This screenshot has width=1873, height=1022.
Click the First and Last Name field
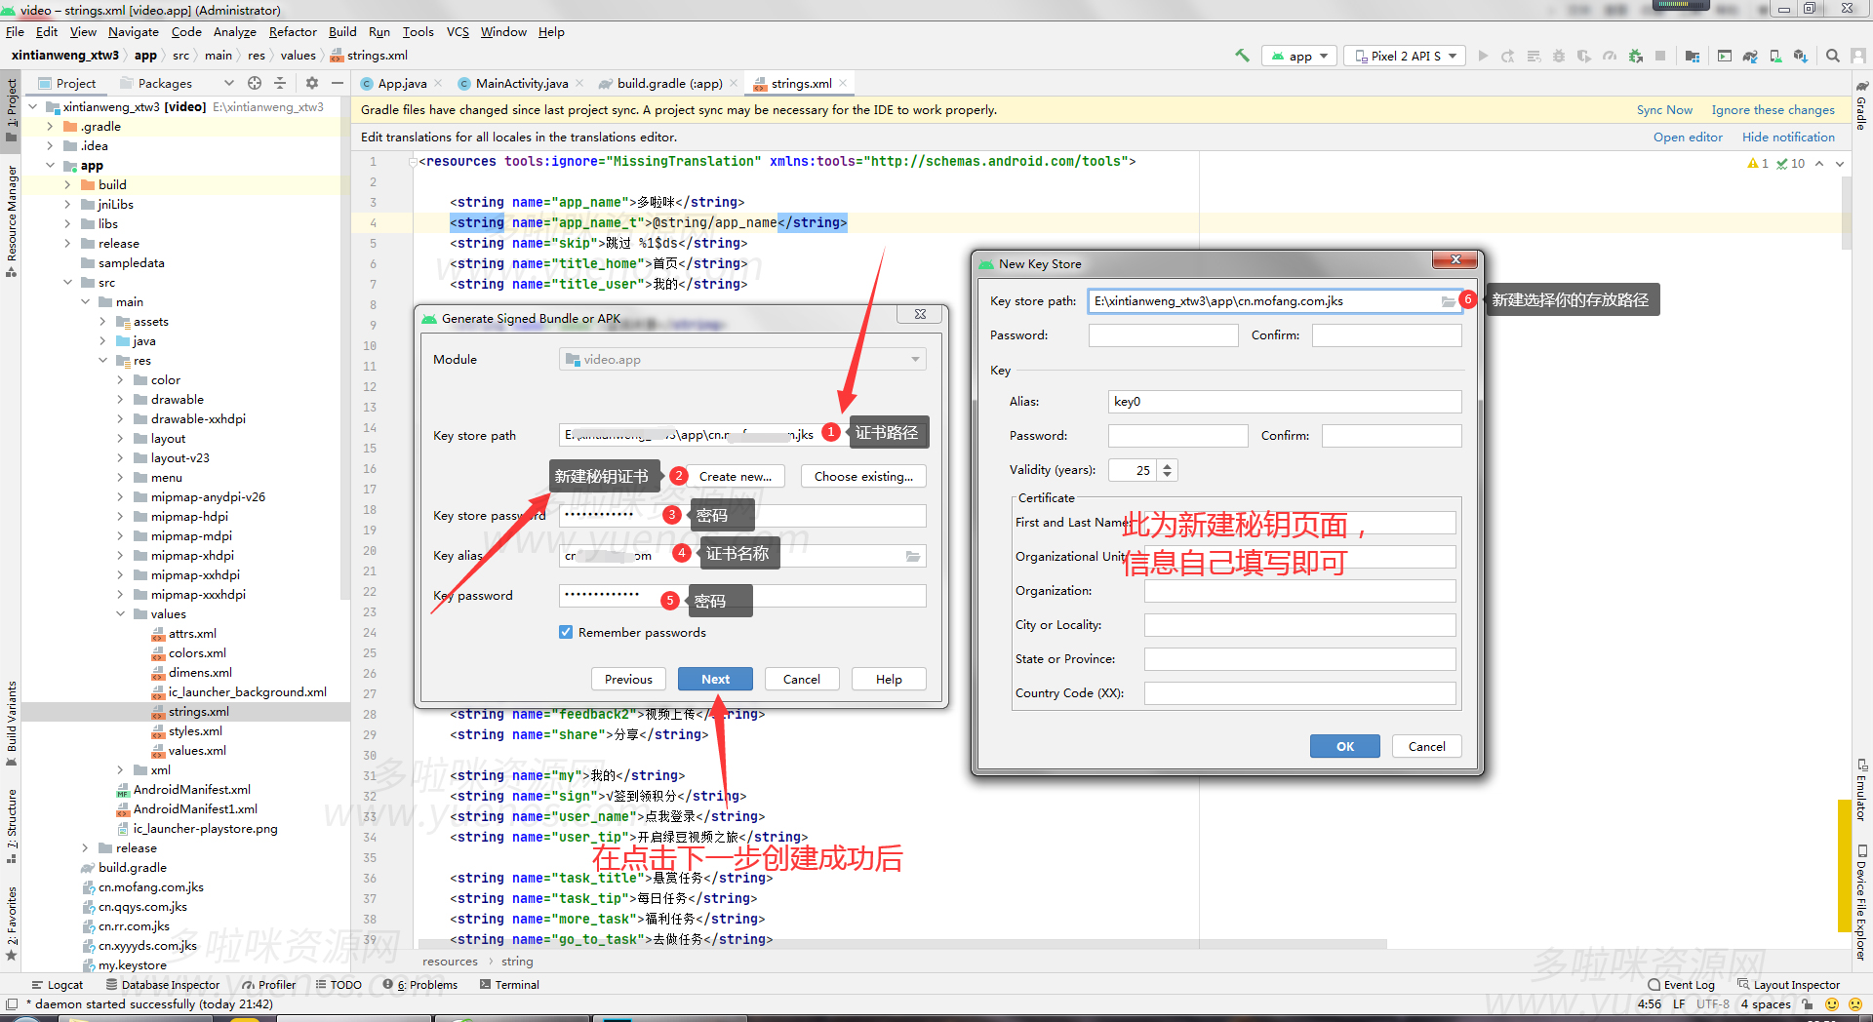pyautogui.click(x=1297, y=522)
